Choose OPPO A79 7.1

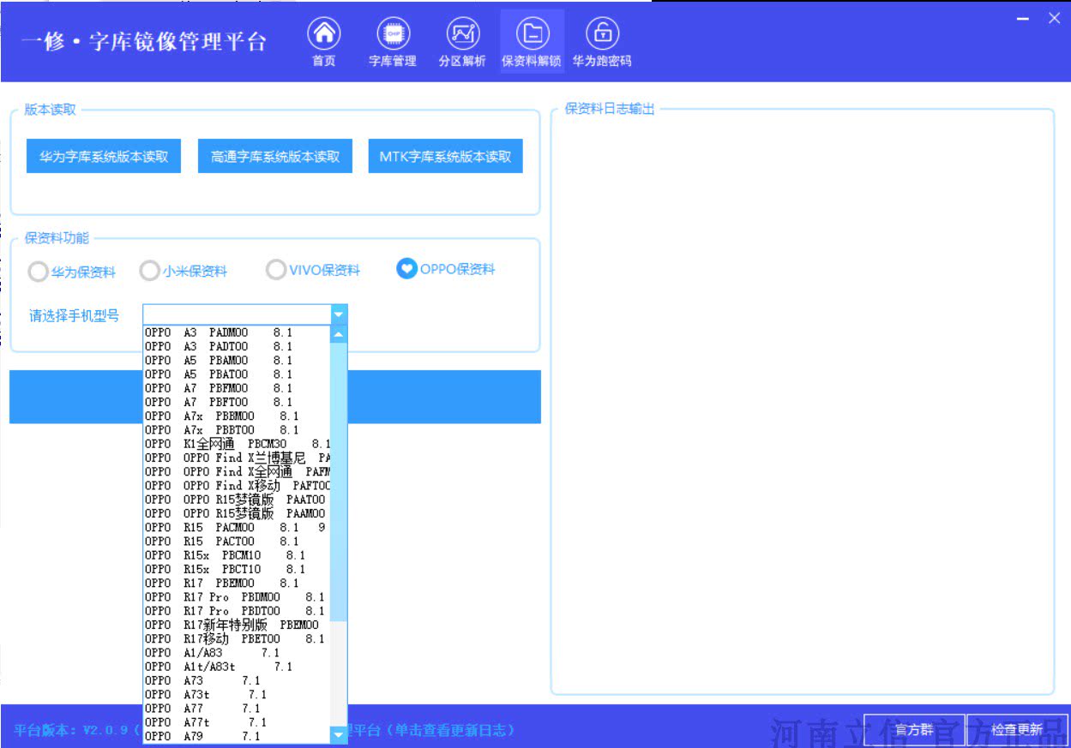(237, 735)
